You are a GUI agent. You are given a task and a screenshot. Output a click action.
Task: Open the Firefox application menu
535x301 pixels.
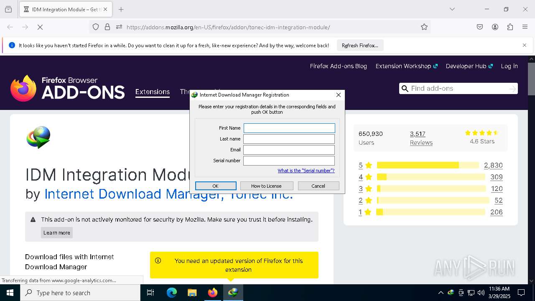click(x=525, y=27)
